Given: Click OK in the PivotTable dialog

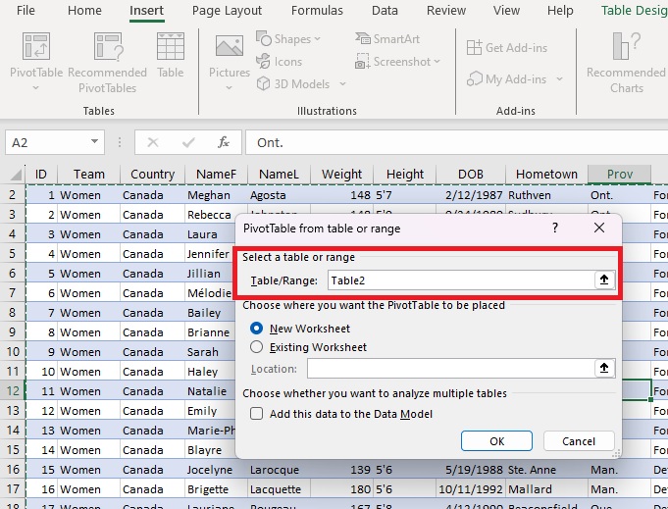Looking at the screenshot, I should [x=496, y=441].
